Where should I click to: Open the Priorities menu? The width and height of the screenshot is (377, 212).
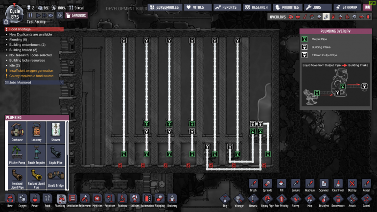click(287, 7)
